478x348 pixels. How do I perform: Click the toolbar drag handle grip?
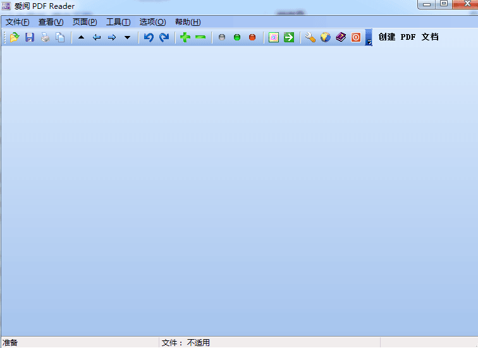tap(5, 37)
